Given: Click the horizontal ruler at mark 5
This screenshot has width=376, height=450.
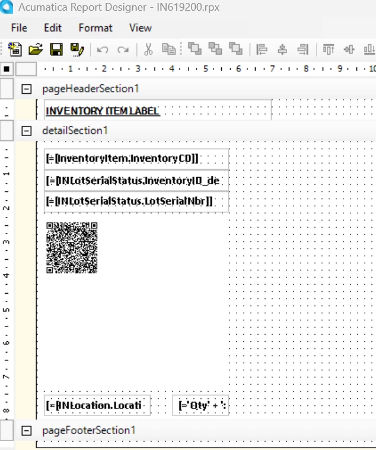Looking at the screenshot, I should coord(205,69).
